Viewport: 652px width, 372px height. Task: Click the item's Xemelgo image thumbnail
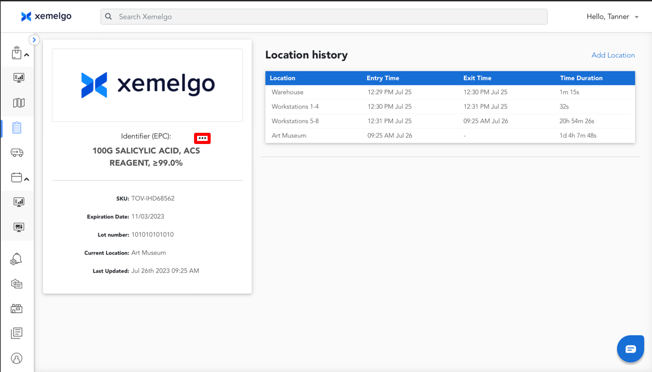(147, 85)
